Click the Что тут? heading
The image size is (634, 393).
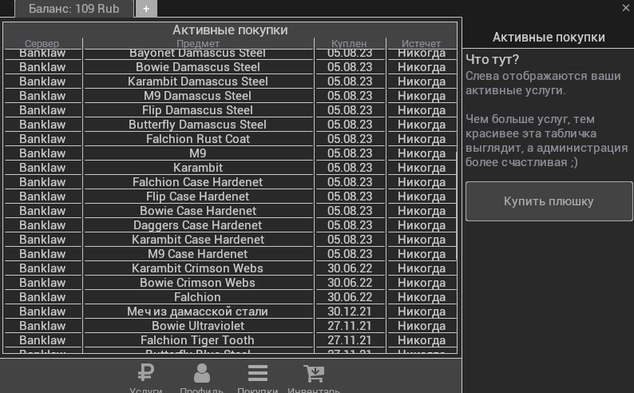tap(492, 59)
